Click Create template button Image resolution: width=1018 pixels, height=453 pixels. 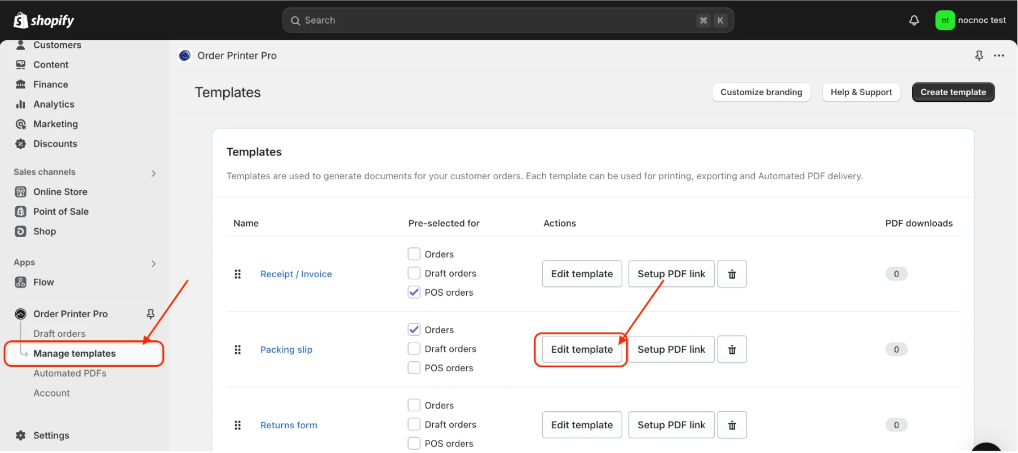pyautogui.click(x=953, y=92)
